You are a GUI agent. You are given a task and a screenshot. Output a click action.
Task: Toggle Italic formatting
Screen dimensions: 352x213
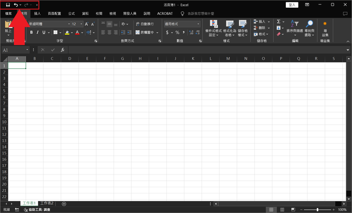38,32
